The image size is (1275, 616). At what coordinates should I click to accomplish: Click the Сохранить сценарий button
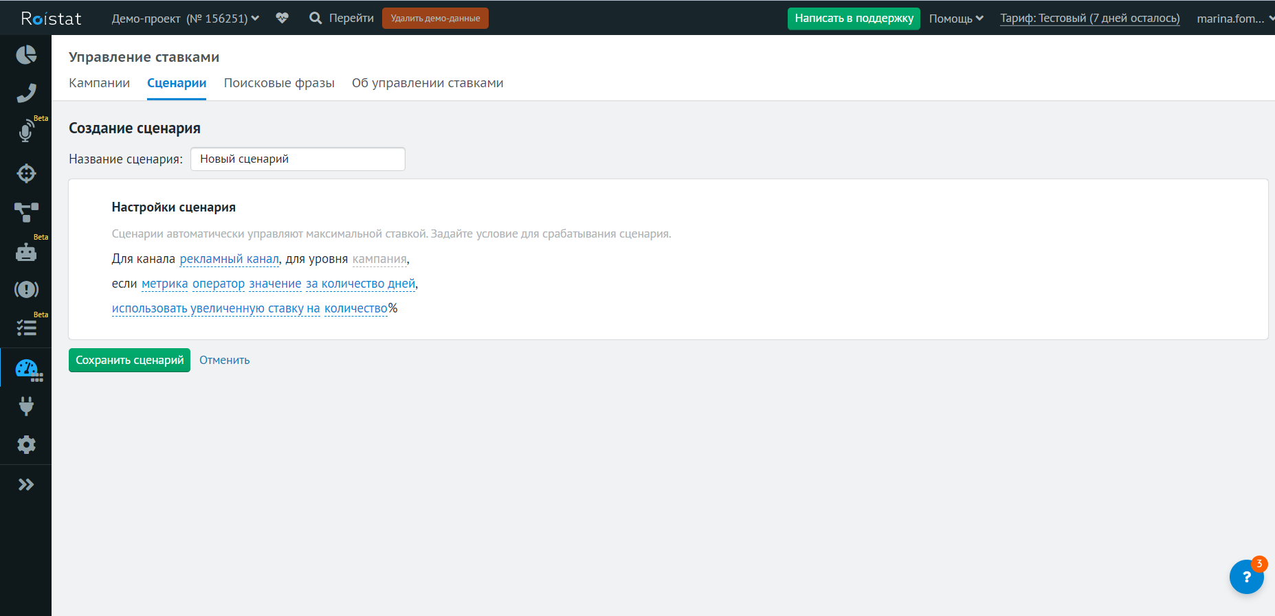[x=129, y=360]
